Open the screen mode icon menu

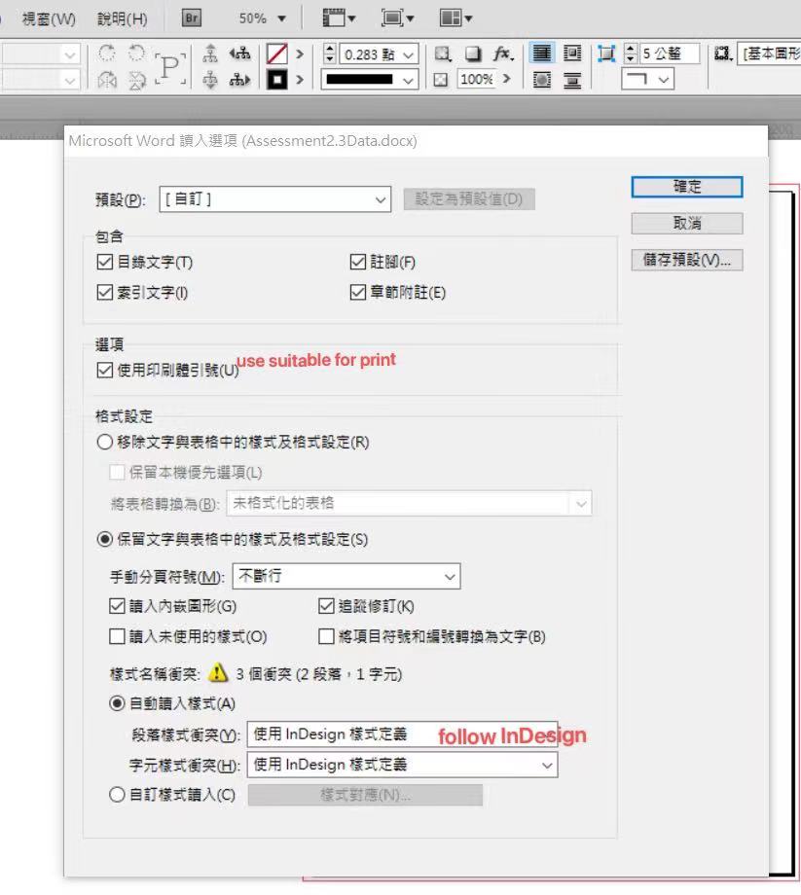[396, 18]
